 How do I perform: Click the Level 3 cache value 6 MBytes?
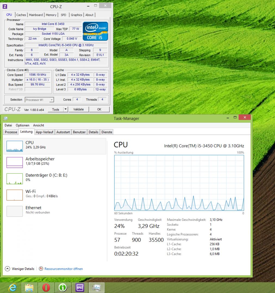(x=80, y=89)
